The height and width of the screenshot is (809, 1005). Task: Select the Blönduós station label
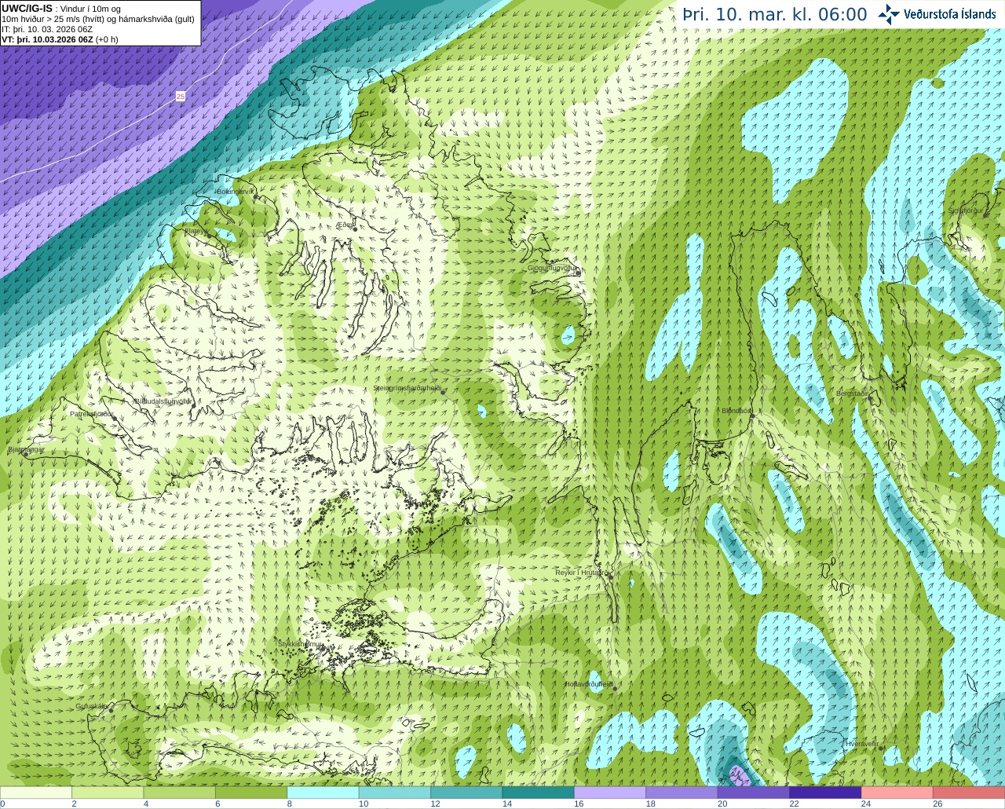coord(736,411)
